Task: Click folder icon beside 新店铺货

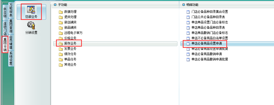Action: (x=61, y=22)
